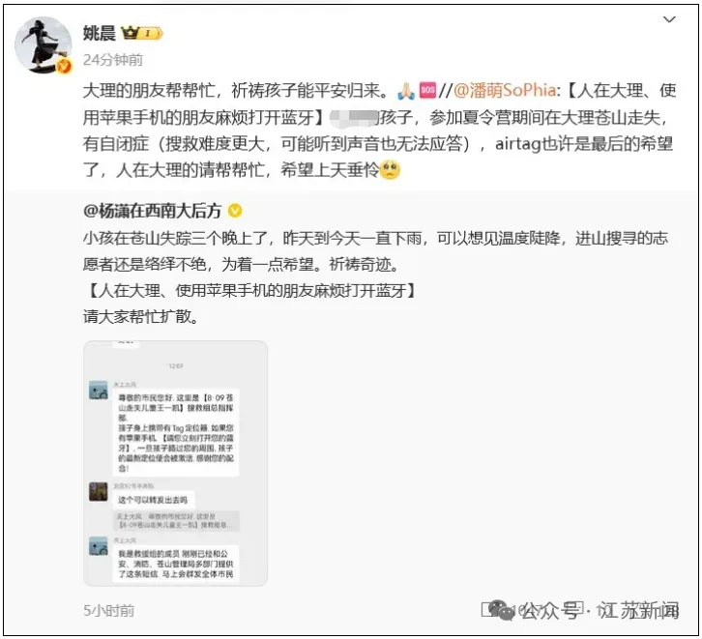This screenshot has width=702, height=639.
Task: Click the blurred name before 孩子
Action: (354, 117)
